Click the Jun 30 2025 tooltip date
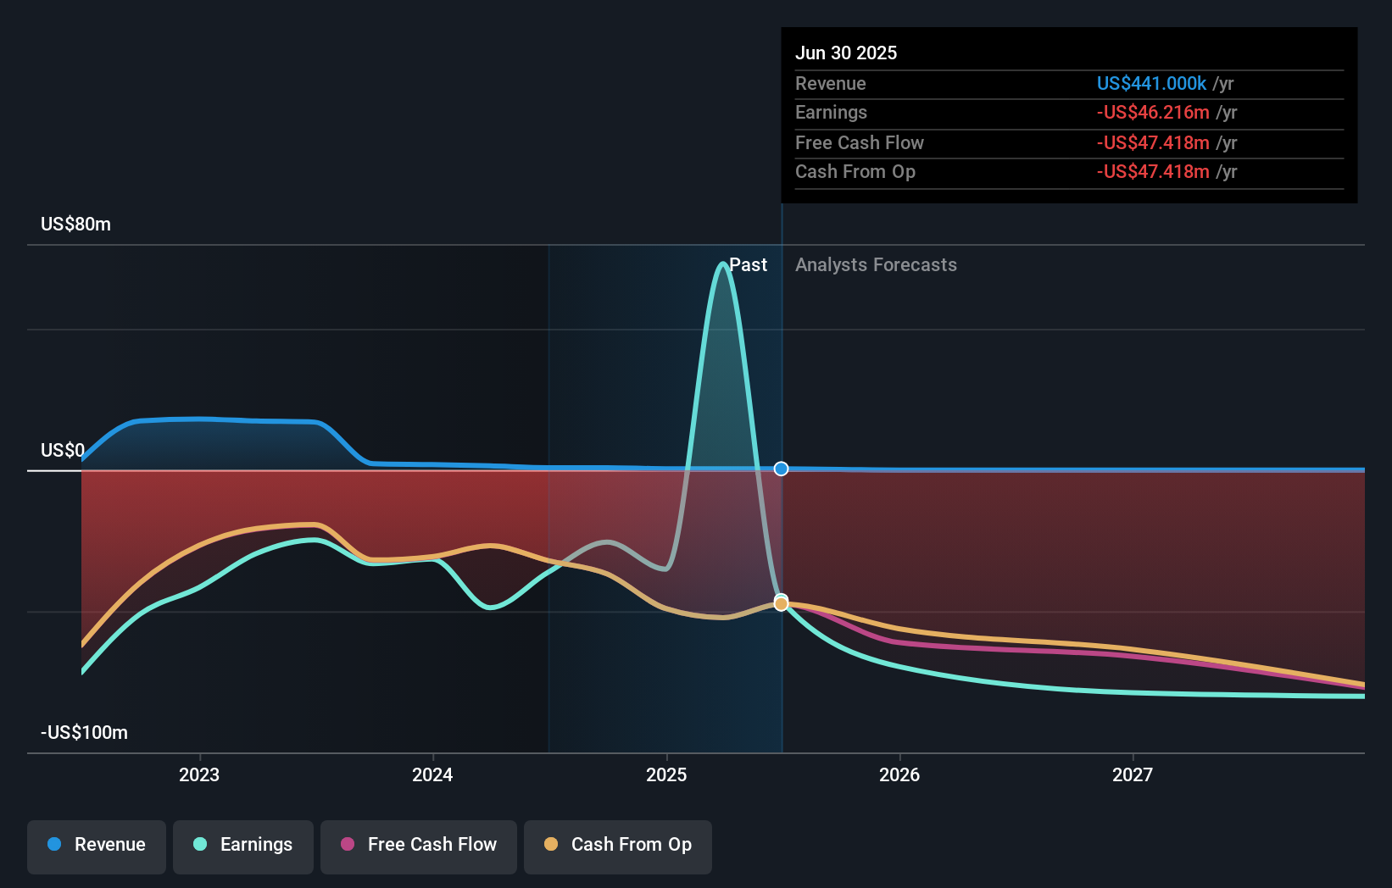Screen dimensions: 1392x888 [x=846, y=53]
